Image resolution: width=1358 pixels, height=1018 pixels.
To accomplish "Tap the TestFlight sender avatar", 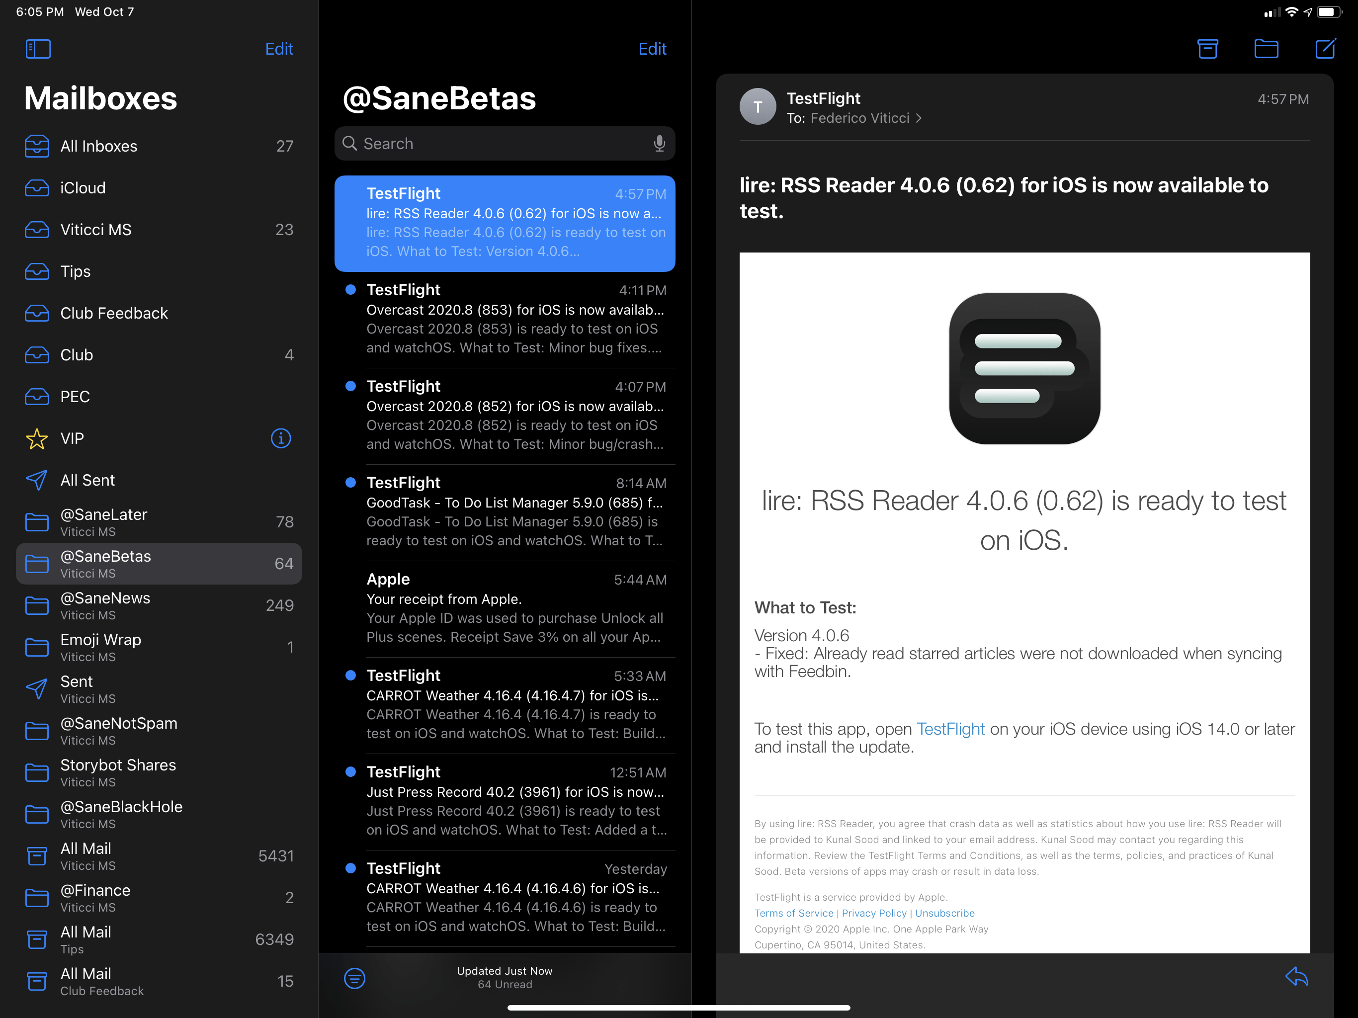I will click(x=758, y=107).
